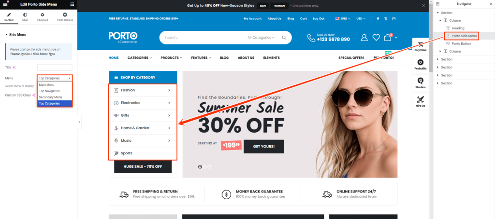Switch to the Style tab

tap(25, 17)
